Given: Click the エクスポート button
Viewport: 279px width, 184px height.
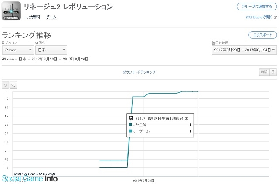Looking at the screenshot, I should click(x=262, y=35).
